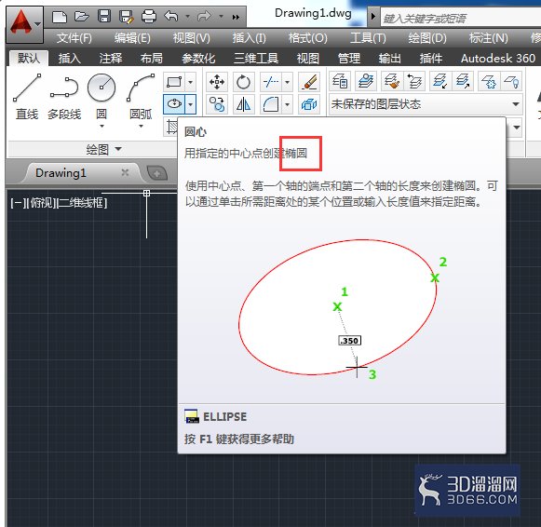The width and height of the screenshot is (541, 527).
Task: Close the Drawing1 document tab
Action: pyautogui.click(x=126, y=172)
